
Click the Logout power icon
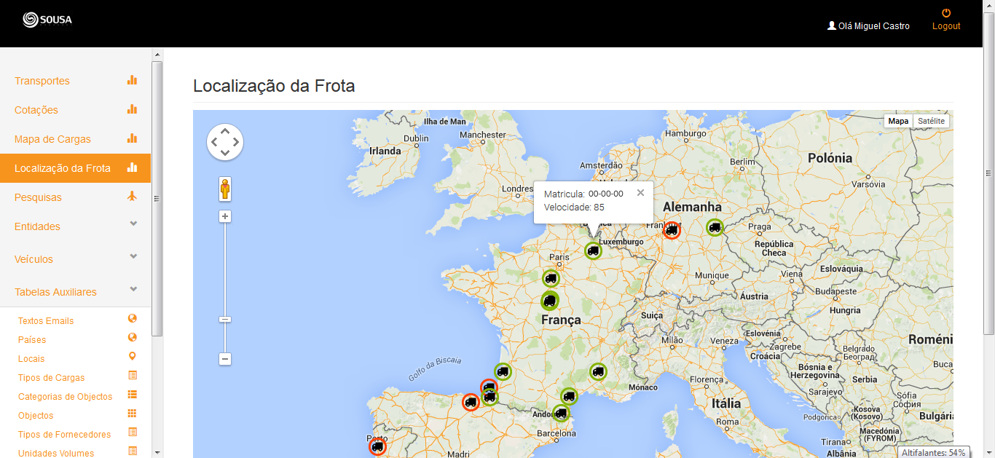[x=946, y=13]
